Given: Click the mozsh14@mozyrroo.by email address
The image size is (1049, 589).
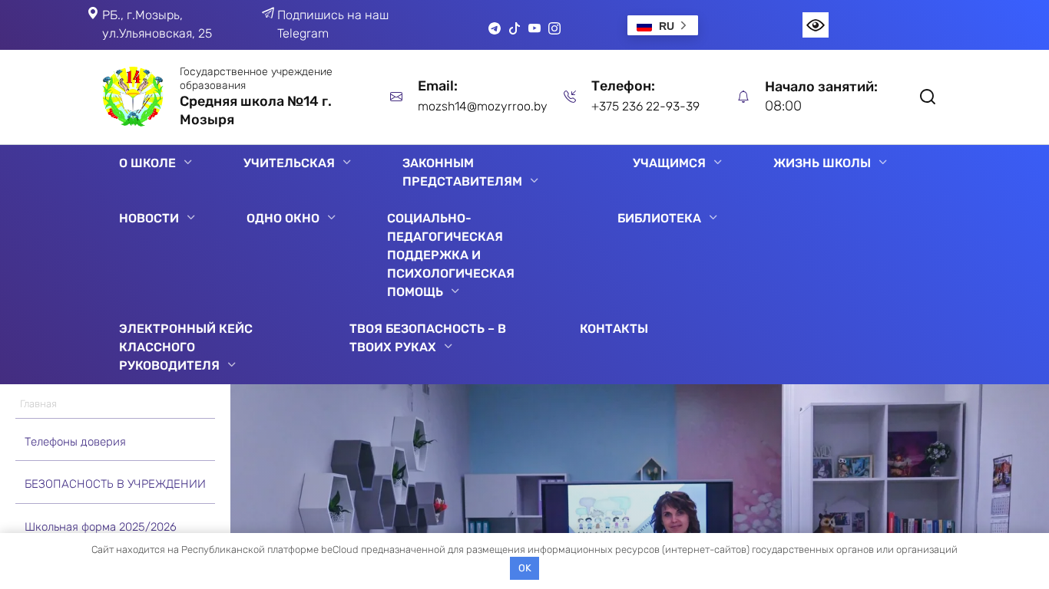Looking at the screenshot, I should point(482,106).
